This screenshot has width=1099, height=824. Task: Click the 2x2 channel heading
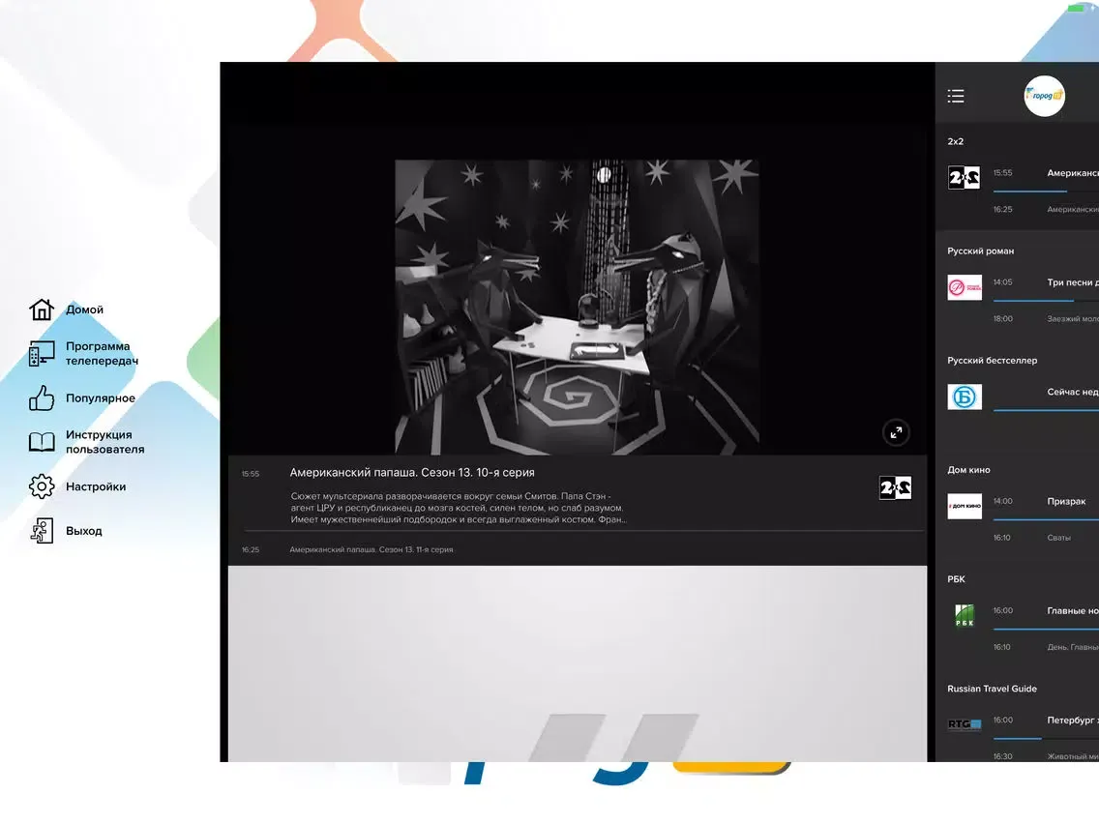click(955, 141)
